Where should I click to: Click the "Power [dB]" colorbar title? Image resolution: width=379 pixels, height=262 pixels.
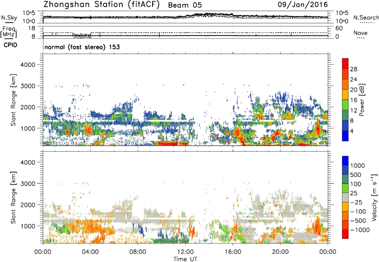(x=361, y=100)
